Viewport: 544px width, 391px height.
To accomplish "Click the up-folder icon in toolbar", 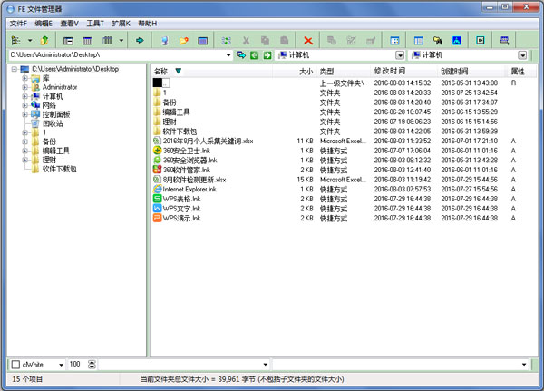I will [43, 41].
